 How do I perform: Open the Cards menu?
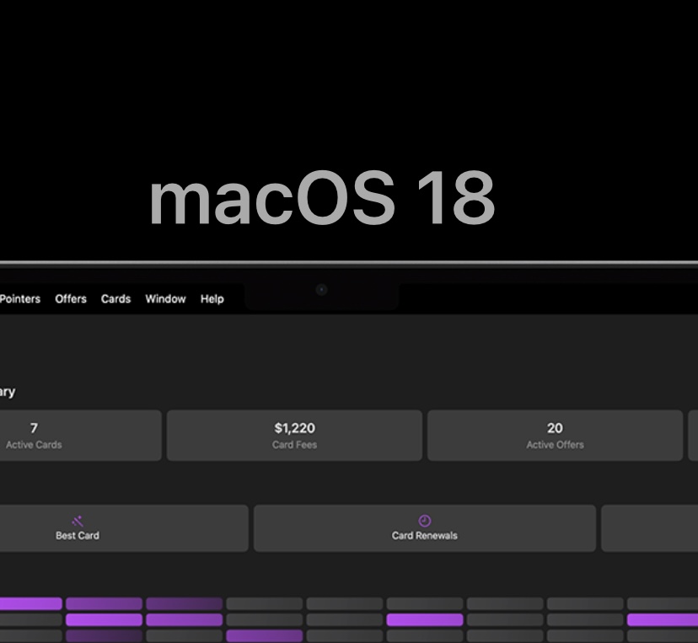point(115,299)
